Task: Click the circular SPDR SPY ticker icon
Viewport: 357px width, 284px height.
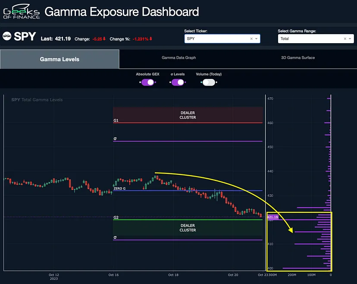Action: [x=6, y=37]
